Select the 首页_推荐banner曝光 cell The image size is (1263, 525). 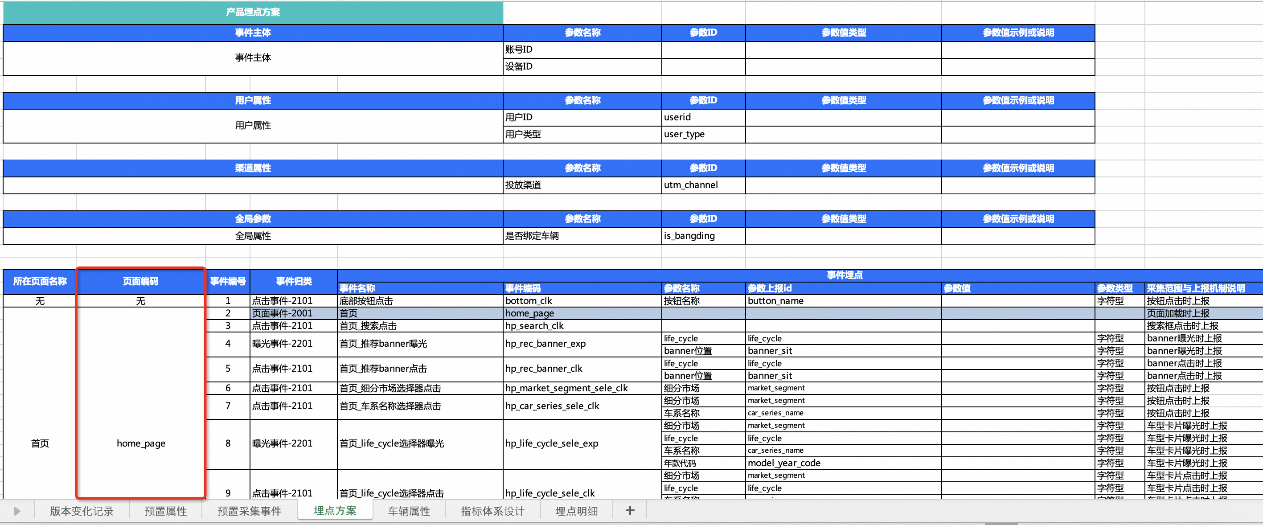coord(420,344)
